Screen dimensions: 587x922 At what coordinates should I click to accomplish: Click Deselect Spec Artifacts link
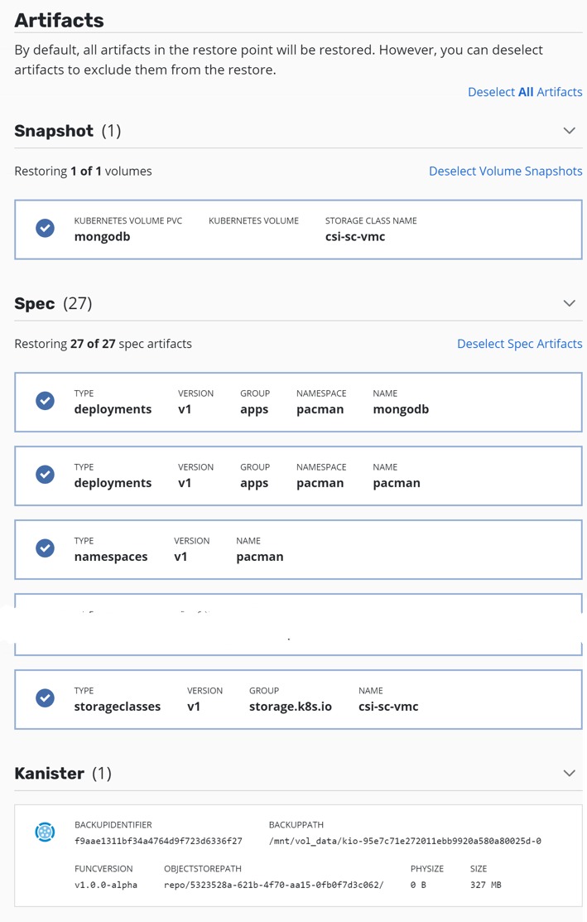tap(519, 344)
